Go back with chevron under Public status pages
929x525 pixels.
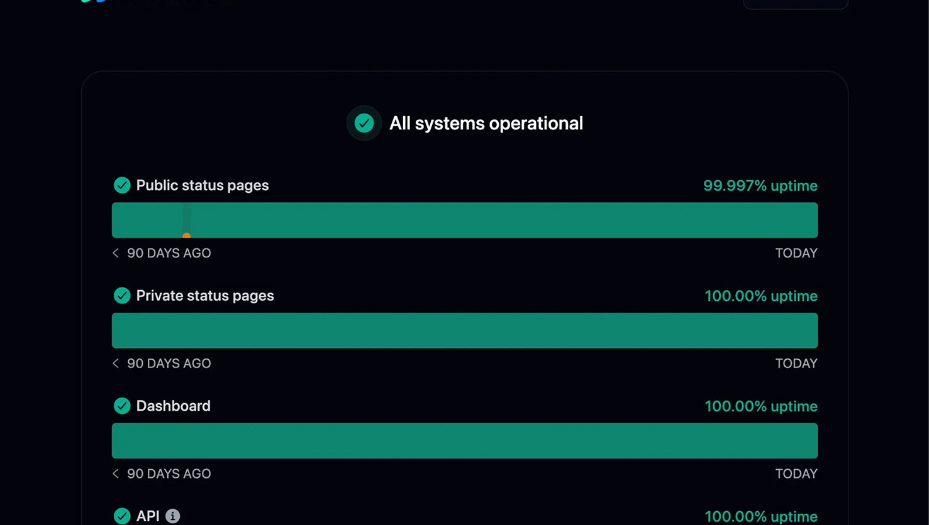(116, 253)
